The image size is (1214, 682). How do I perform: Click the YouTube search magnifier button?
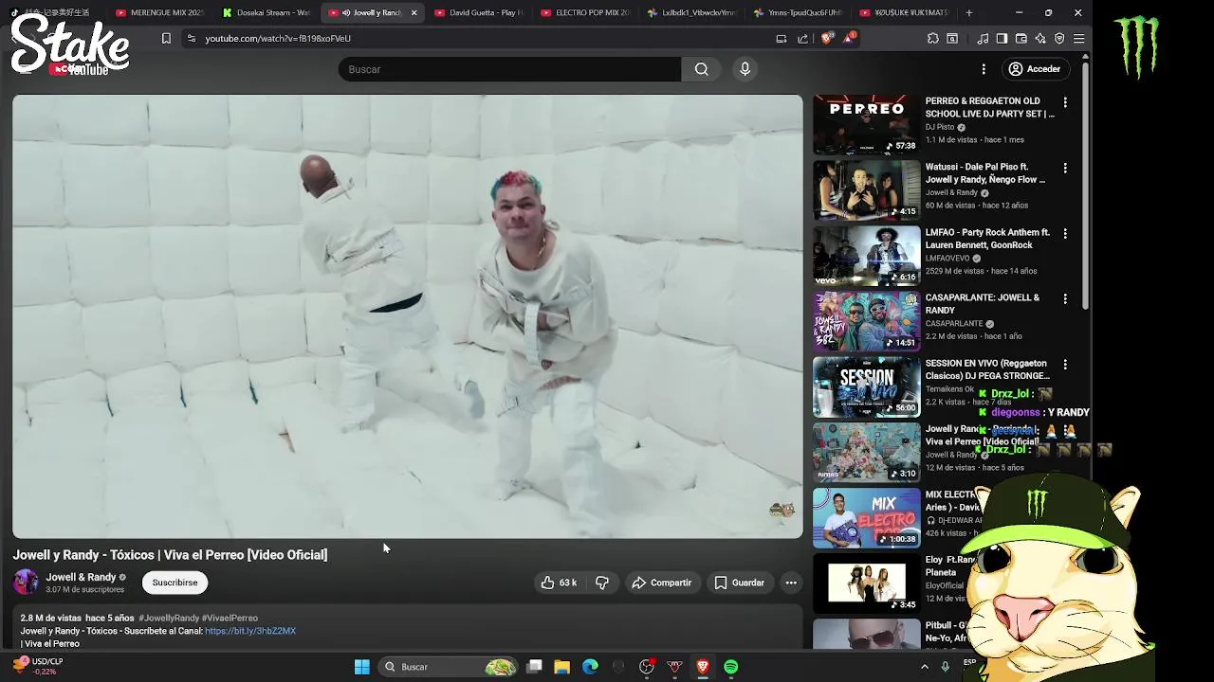click(x=701, y=69)
